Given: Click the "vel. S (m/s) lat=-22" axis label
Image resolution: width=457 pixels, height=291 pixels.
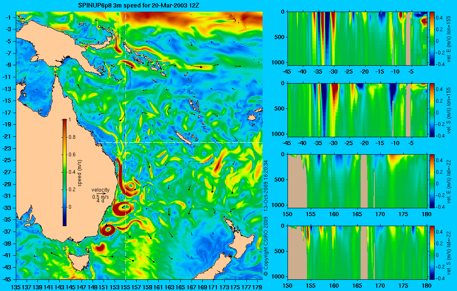Looking at the screenshot, I should tap(449, 253).
